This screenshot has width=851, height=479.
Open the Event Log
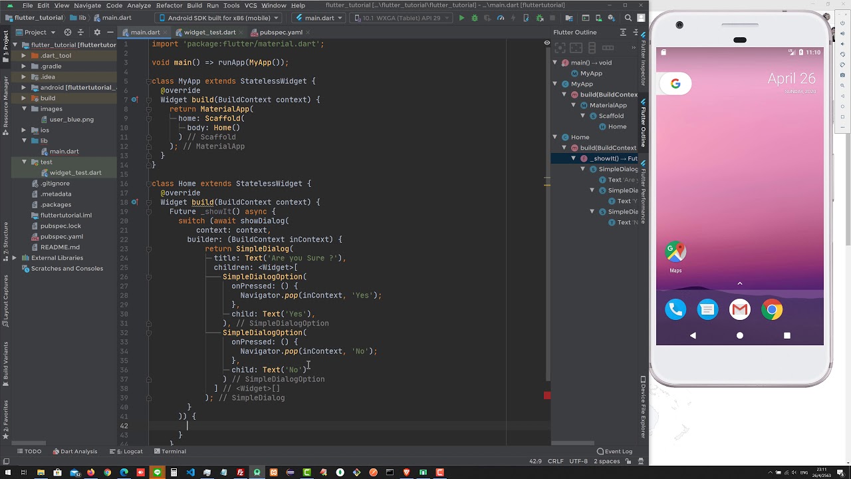[614, 451]
